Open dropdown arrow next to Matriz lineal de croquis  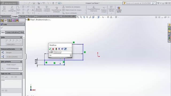coord(85,10)
